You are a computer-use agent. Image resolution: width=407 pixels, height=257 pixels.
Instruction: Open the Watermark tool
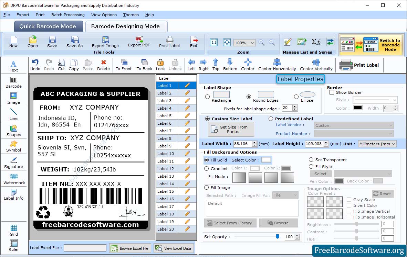point(14,179)
